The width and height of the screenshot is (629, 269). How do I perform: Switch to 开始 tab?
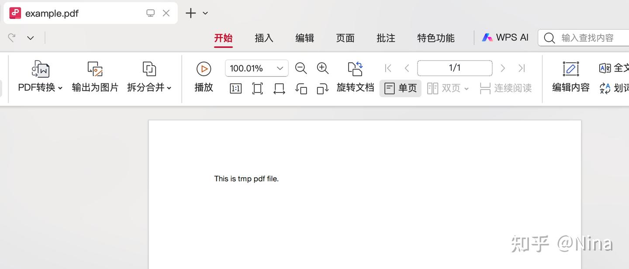point(223,38)
